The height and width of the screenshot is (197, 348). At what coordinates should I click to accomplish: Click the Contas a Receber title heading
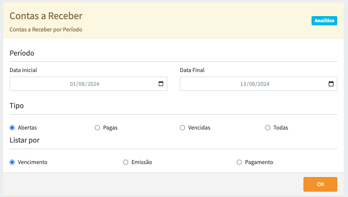point(46,16)
